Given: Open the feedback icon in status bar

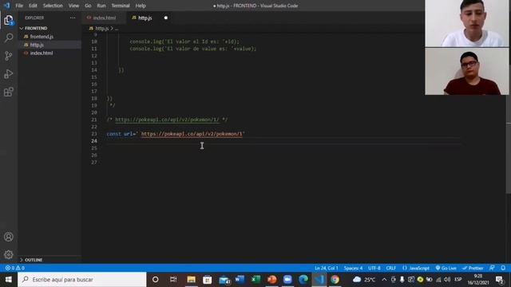Looking at the screenshot, I should tap(492, 268).
